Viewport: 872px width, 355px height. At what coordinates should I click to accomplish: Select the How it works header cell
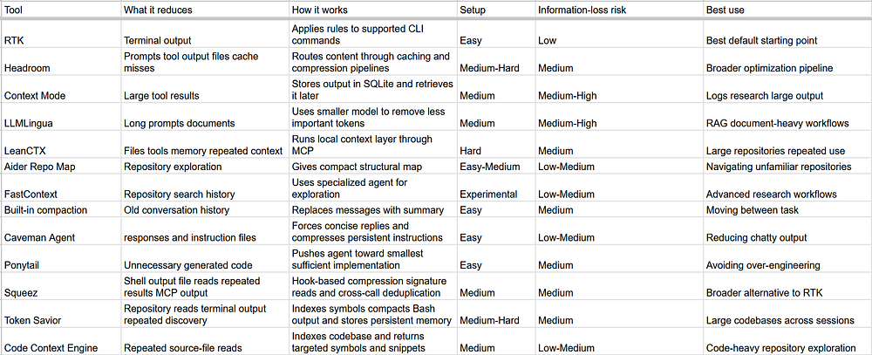point(373,10)
